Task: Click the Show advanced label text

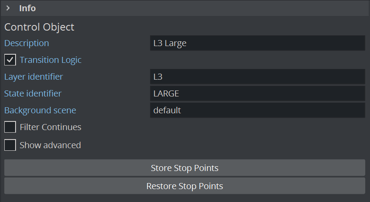Action: 50,145
